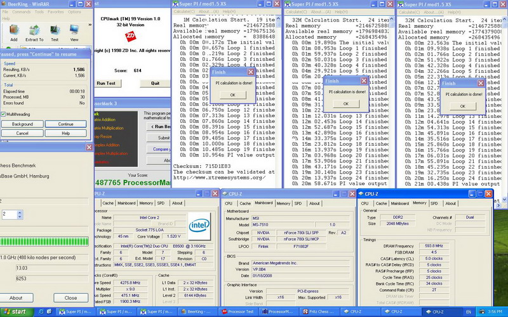508x317 pixels.
Task: Click the red ZD logo in CPUmark
Action: (x=130, y=36)
